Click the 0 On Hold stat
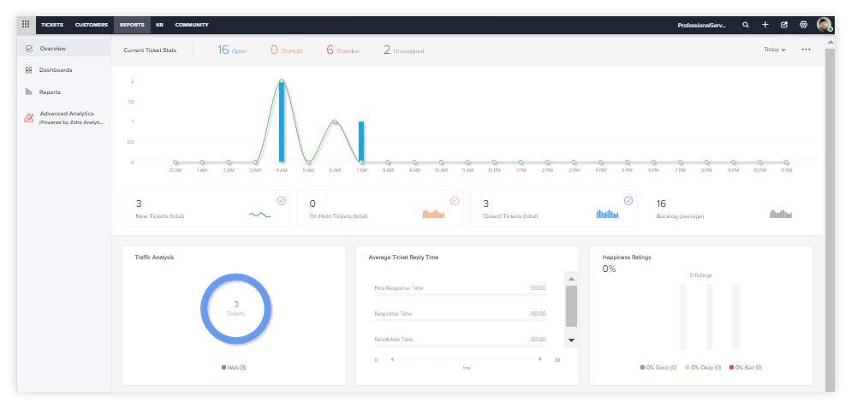The image size is (851, 408). (286, 50)
